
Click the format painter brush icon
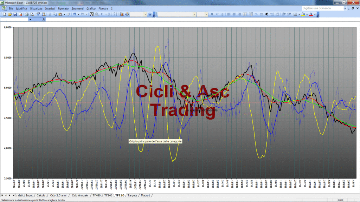tap(69, 14)
